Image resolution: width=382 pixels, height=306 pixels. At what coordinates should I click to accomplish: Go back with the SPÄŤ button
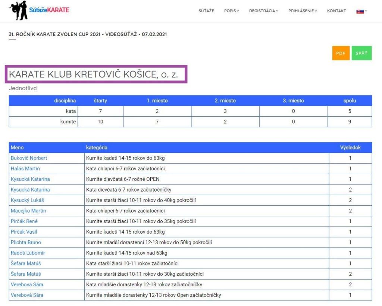361,53
